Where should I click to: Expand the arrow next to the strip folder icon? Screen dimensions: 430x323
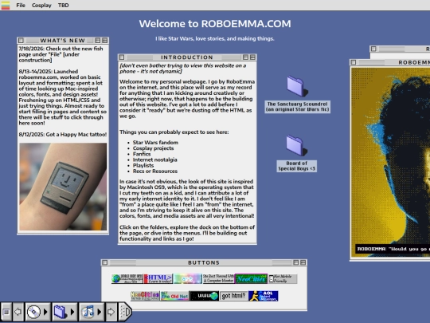(72, 312)
